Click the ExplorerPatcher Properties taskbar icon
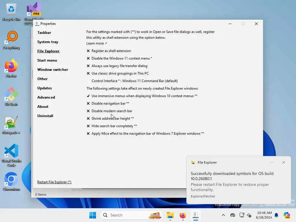296x222 pixels. [195, 215]
